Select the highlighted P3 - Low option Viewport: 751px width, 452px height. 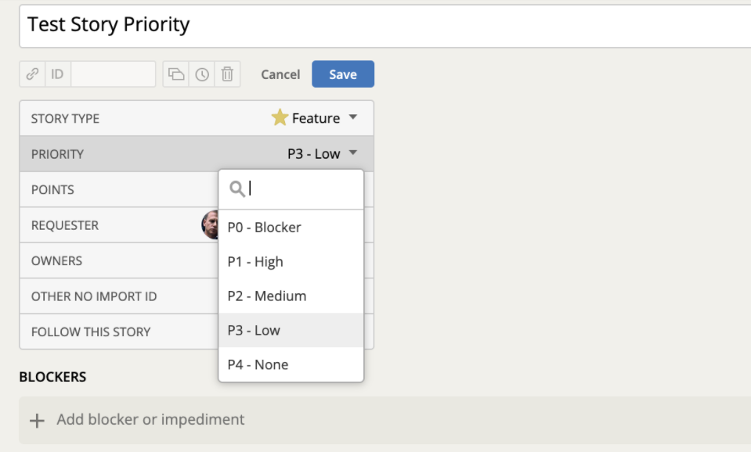(291, 330)
